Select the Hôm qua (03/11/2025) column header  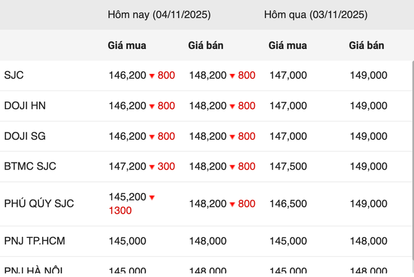click(316, 15)
